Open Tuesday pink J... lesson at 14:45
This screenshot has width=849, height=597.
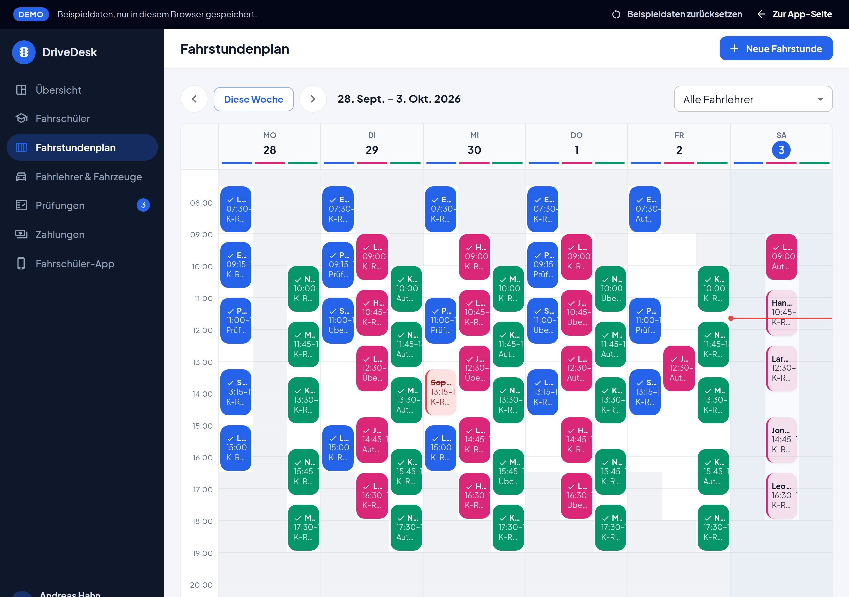pos(372,440)
